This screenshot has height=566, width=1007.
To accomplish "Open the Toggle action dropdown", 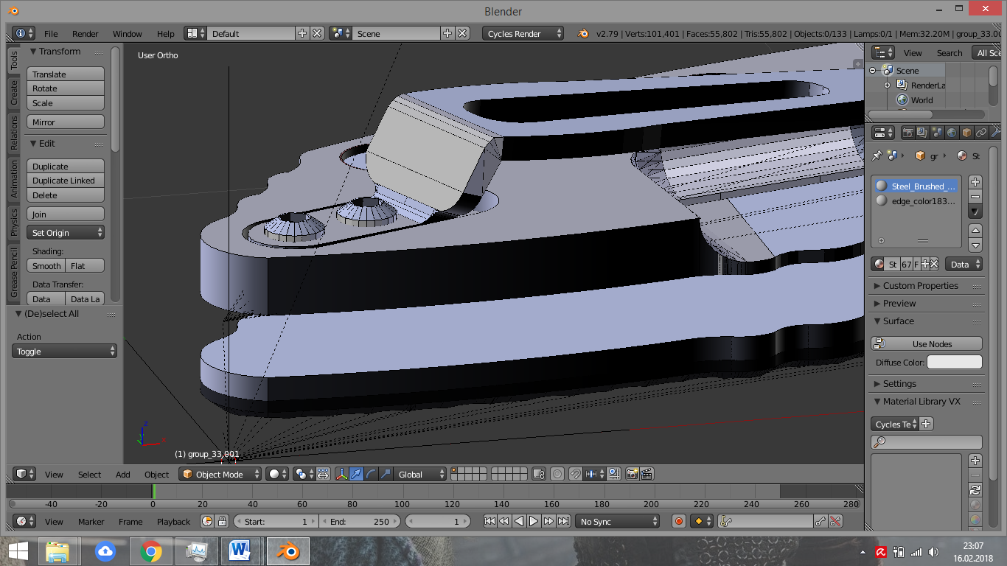I will click(x=65, y=351).
